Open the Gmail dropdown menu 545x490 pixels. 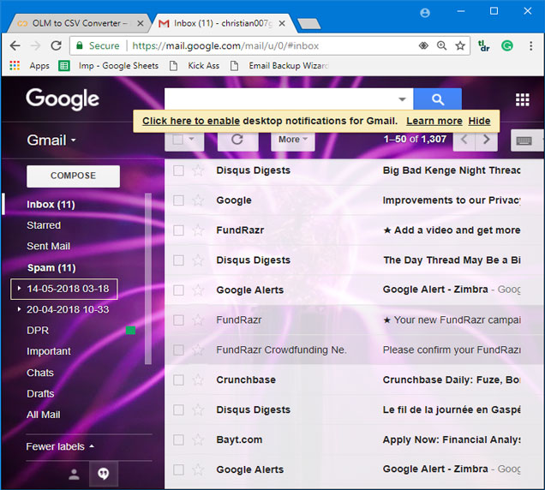pyautogui.click(x=51, y=140)
